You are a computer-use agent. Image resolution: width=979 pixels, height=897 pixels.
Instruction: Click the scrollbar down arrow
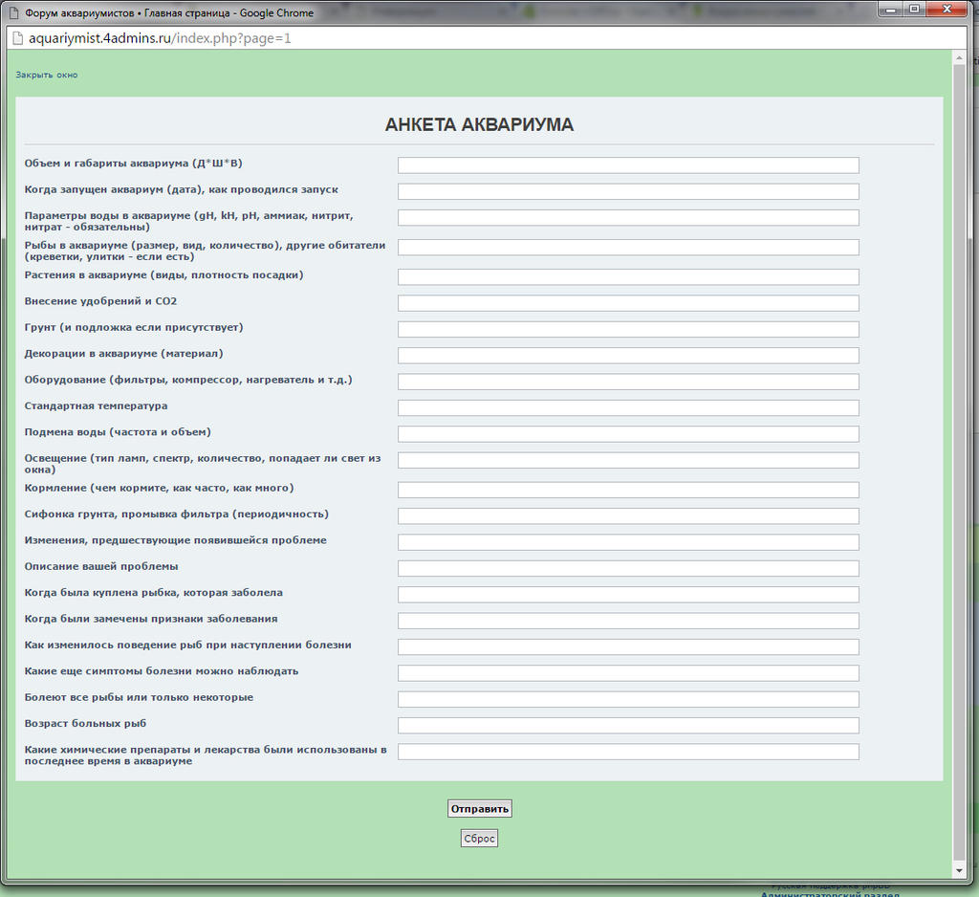(x=959, y=870)
